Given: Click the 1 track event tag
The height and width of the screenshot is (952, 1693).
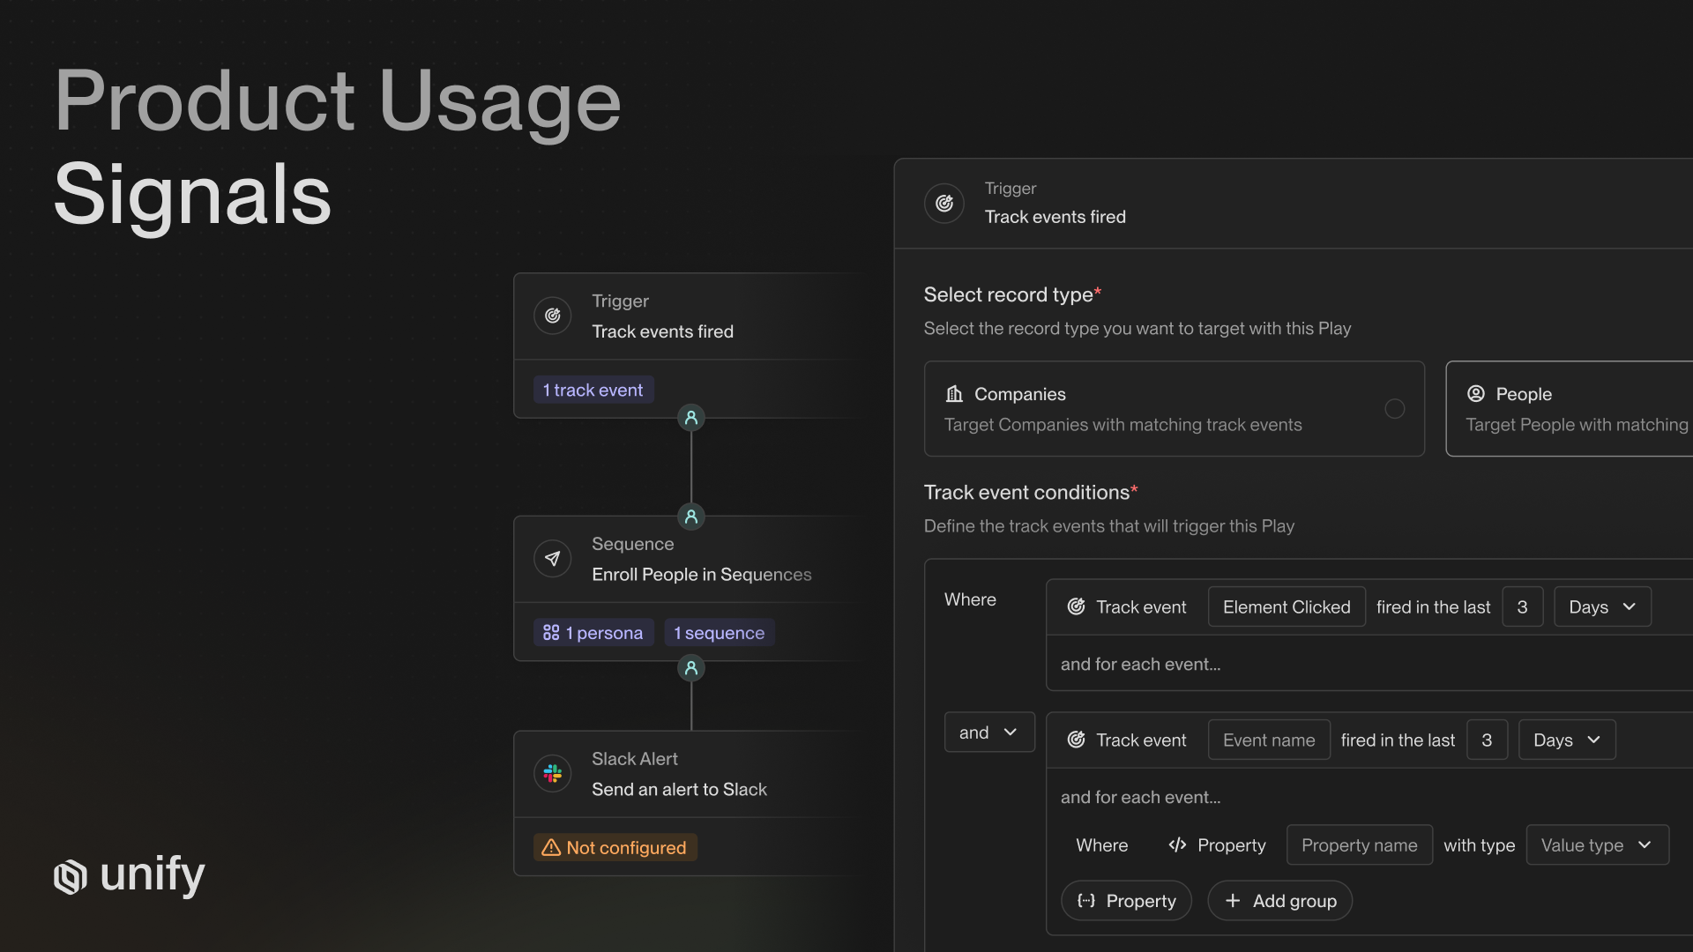Looking at the screenshot, I should (593, 390).
